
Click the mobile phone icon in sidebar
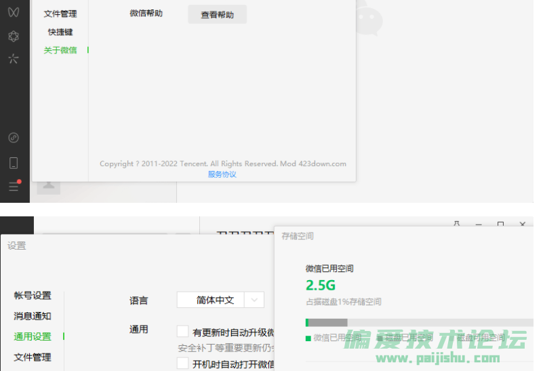[x=14, y=163]
